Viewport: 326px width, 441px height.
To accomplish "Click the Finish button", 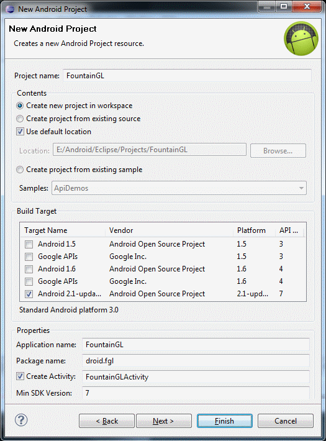I will click(x=224, y=421).
